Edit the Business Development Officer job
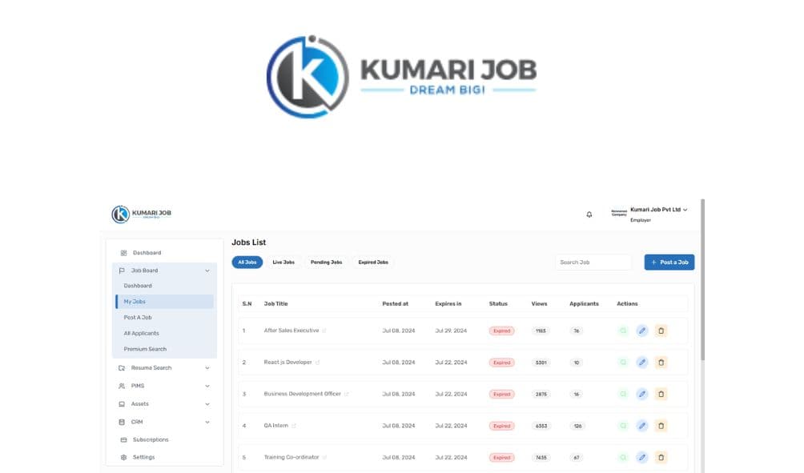Screen dimensions: 804x473 pyautogui.click(x=642, y=395)
